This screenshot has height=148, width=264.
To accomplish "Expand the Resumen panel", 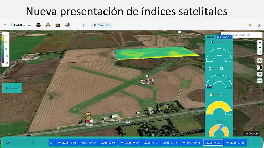I will pos(12,88).
